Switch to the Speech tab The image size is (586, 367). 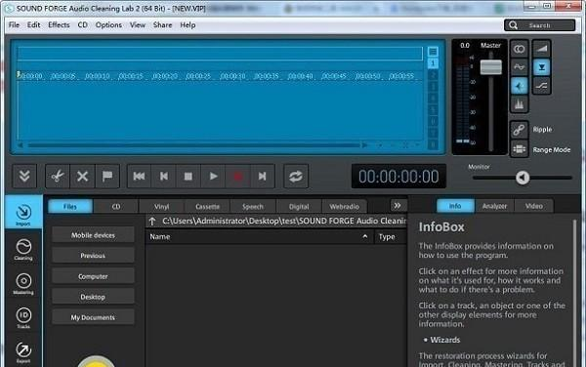253,206
